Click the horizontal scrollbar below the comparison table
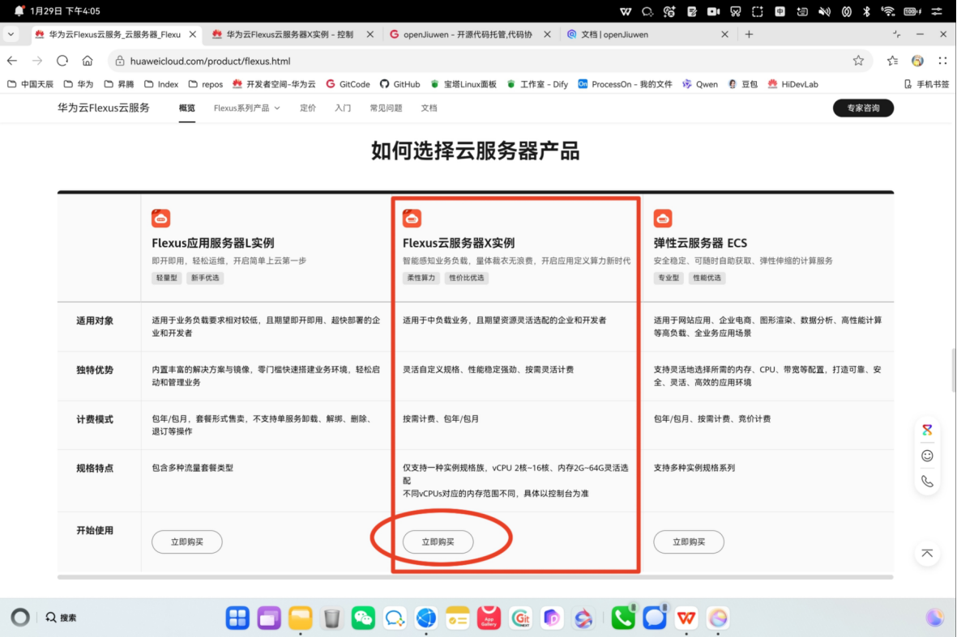The height and width of the screenshot is (637, 957). 476,576
